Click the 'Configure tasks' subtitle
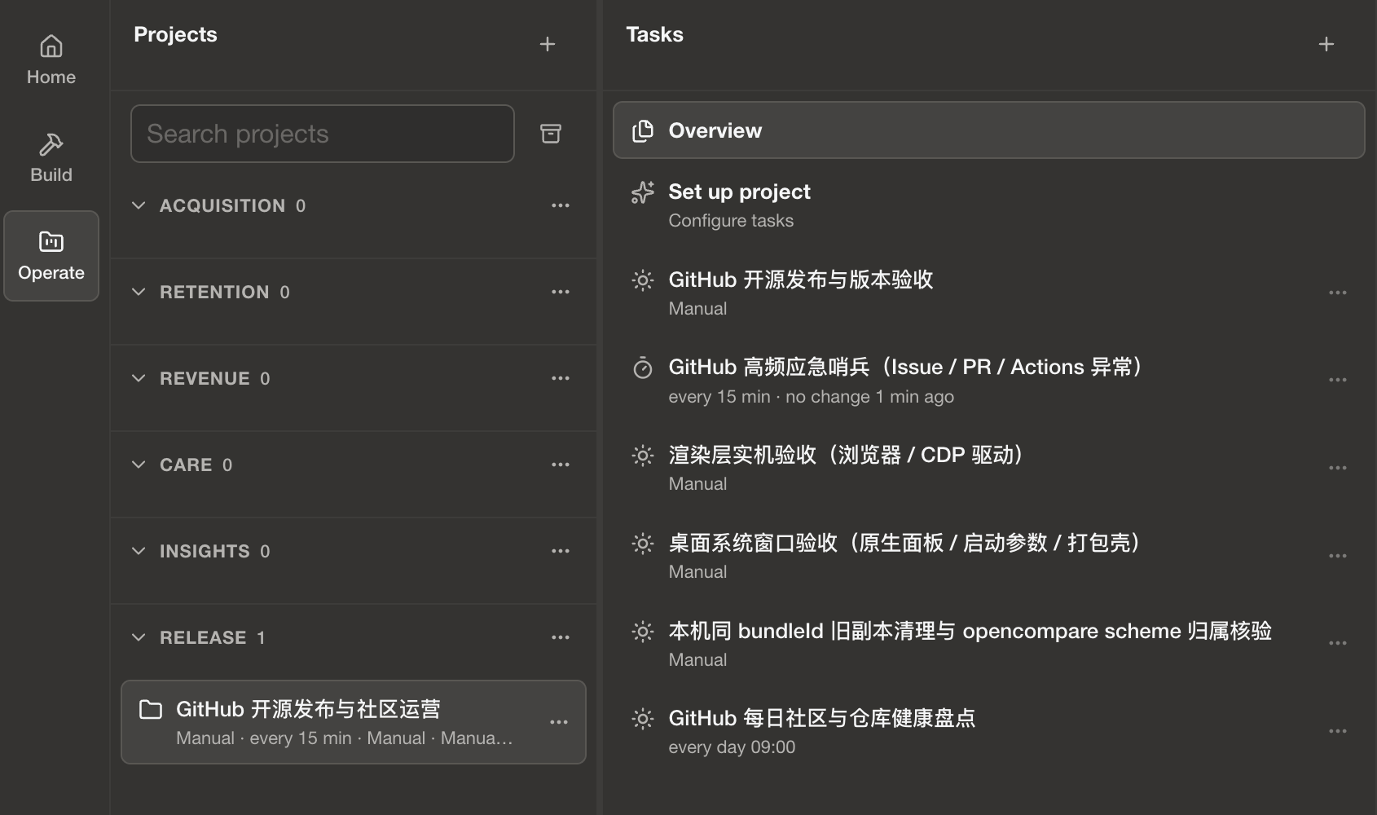The width and height of the screenshot is (1377, 815). (731, 221)
